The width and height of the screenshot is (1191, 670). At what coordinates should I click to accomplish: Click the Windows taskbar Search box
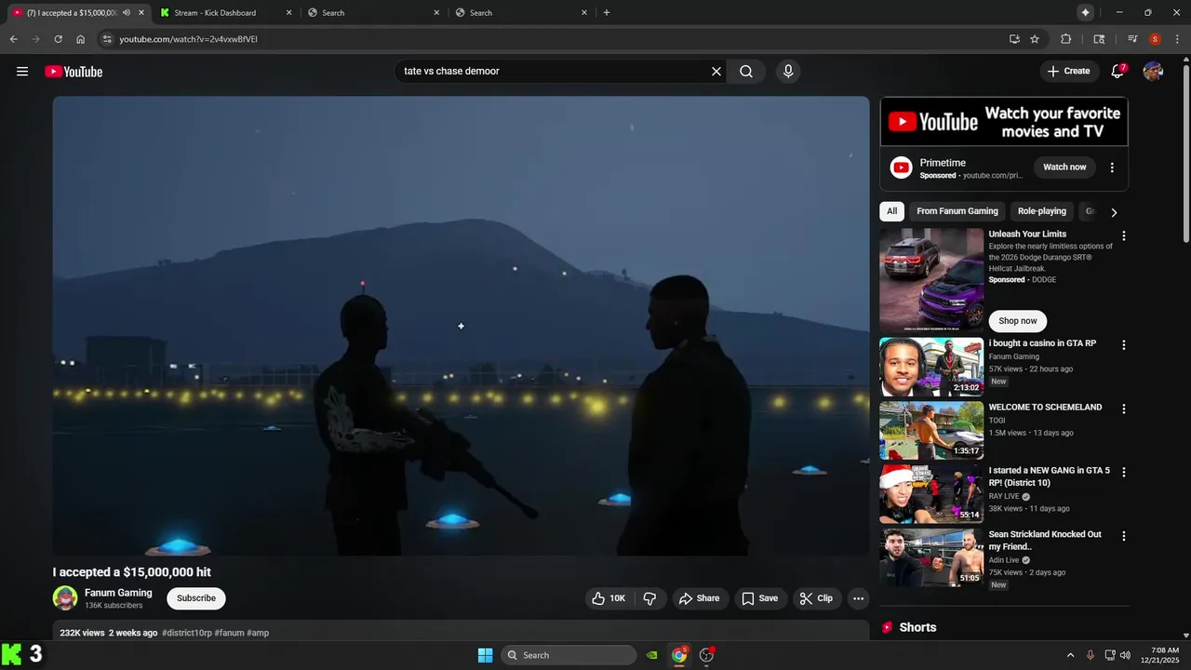click(x=569, y=655)
